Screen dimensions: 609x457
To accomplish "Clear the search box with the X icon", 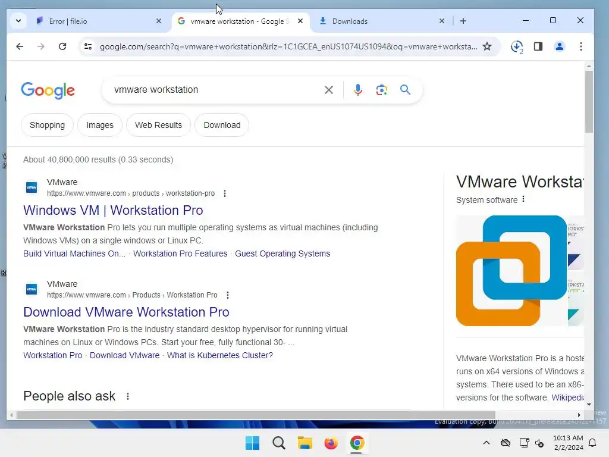I will click(x=328, y=90).
